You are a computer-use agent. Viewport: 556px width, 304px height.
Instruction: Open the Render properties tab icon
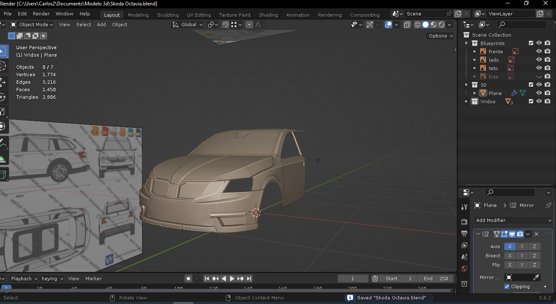pos(464,222)
